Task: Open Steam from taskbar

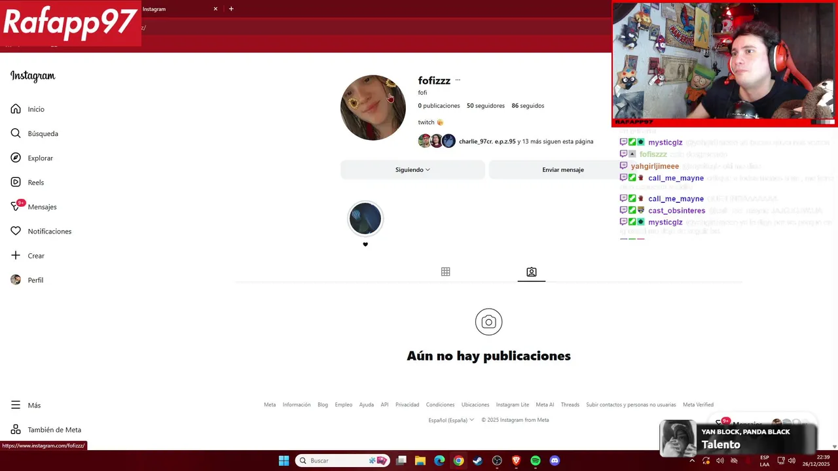Action: (478, 461)
